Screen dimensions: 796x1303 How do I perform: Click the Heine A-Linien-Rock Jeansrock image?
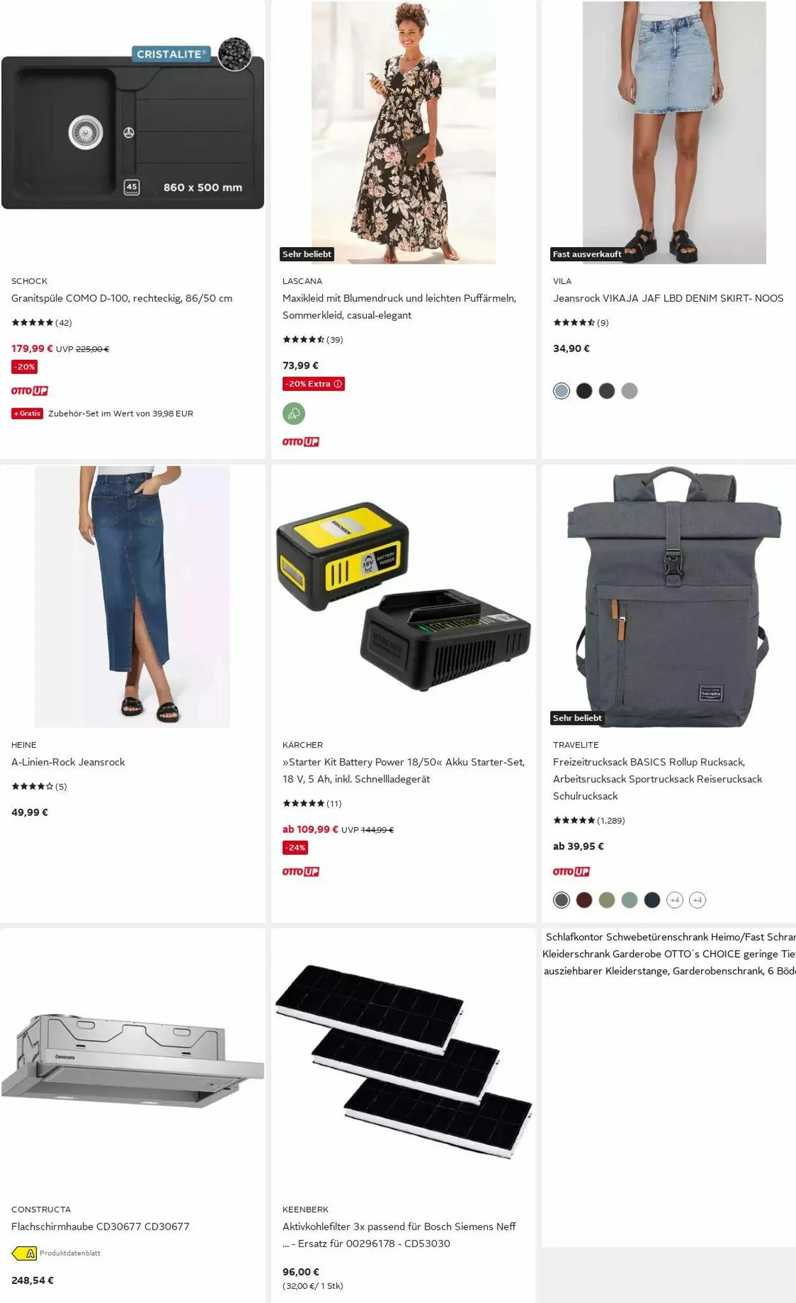click(132, 597)
